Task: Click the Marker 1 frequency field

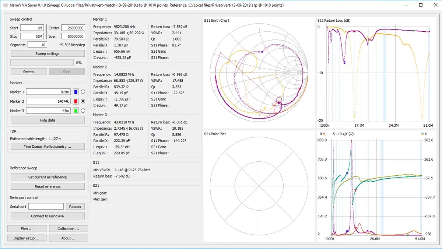Action: point(48,92)
